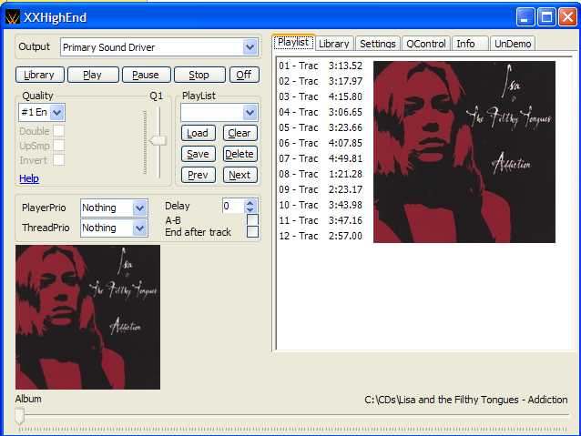This screenshot has width=581, height=436.
Task: Enable the UpSmp checkbox
Action: (58, 146)
